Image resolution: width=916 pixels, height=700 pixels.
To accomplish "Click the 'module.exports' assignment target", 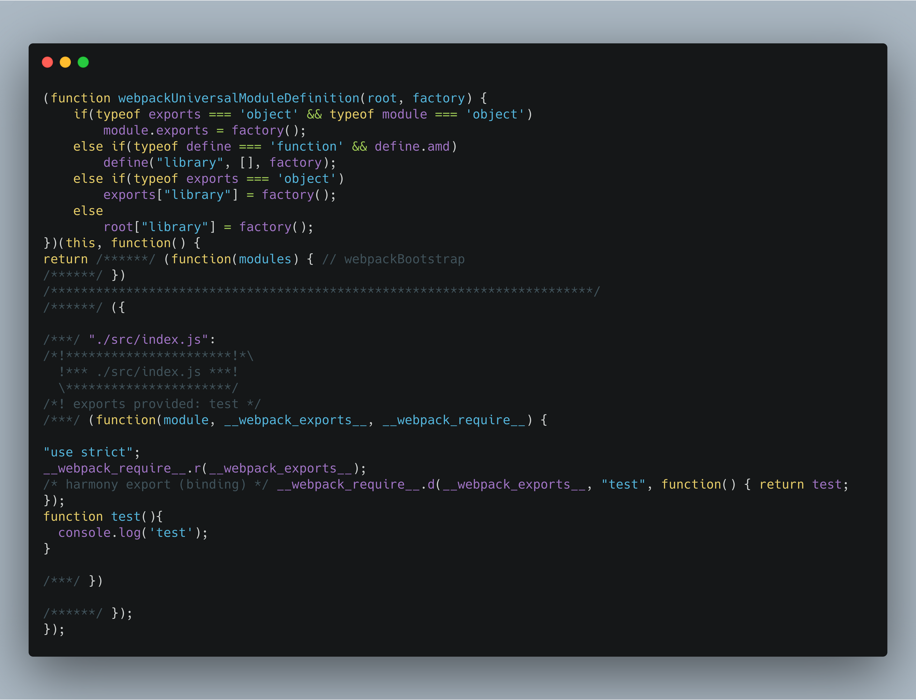I will click(x=156, y=130).
